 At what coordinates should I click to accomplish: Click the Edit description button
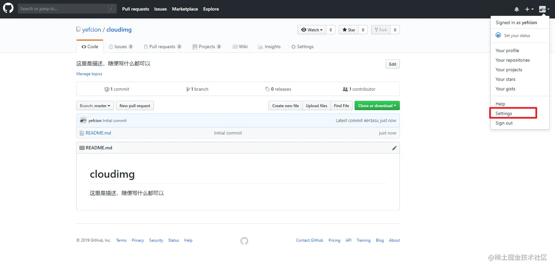[x=392, y=64]
